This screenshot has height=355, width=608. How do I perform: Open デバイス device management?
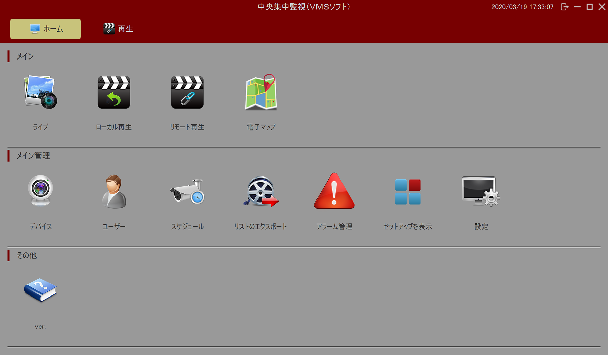point(41,191)
